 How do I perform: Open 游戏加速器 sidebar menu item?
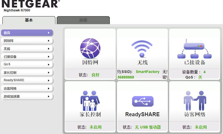(27, 96)
